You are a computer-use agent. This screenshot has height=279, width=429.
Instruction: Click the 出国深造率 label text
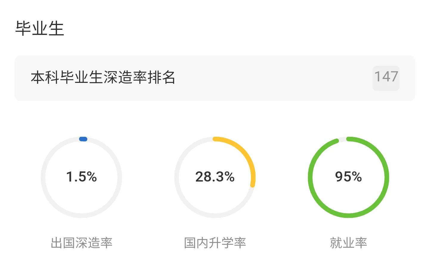(x=82, y=243)
